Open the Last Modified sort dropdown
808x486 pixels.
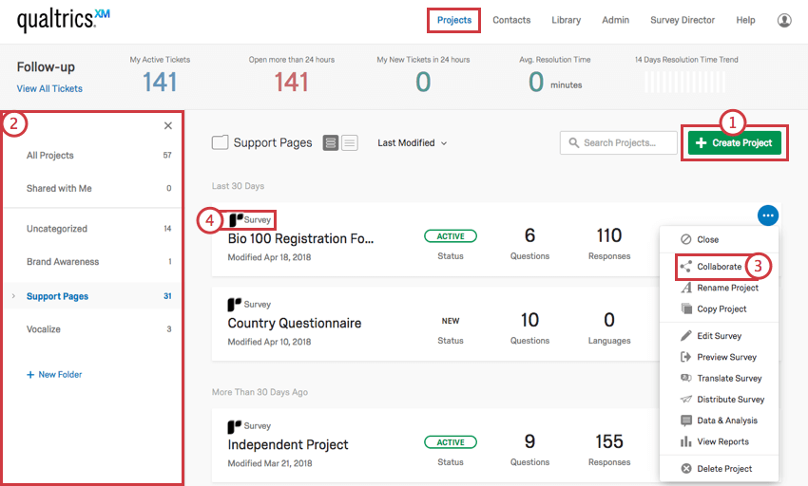click(412, 143)
